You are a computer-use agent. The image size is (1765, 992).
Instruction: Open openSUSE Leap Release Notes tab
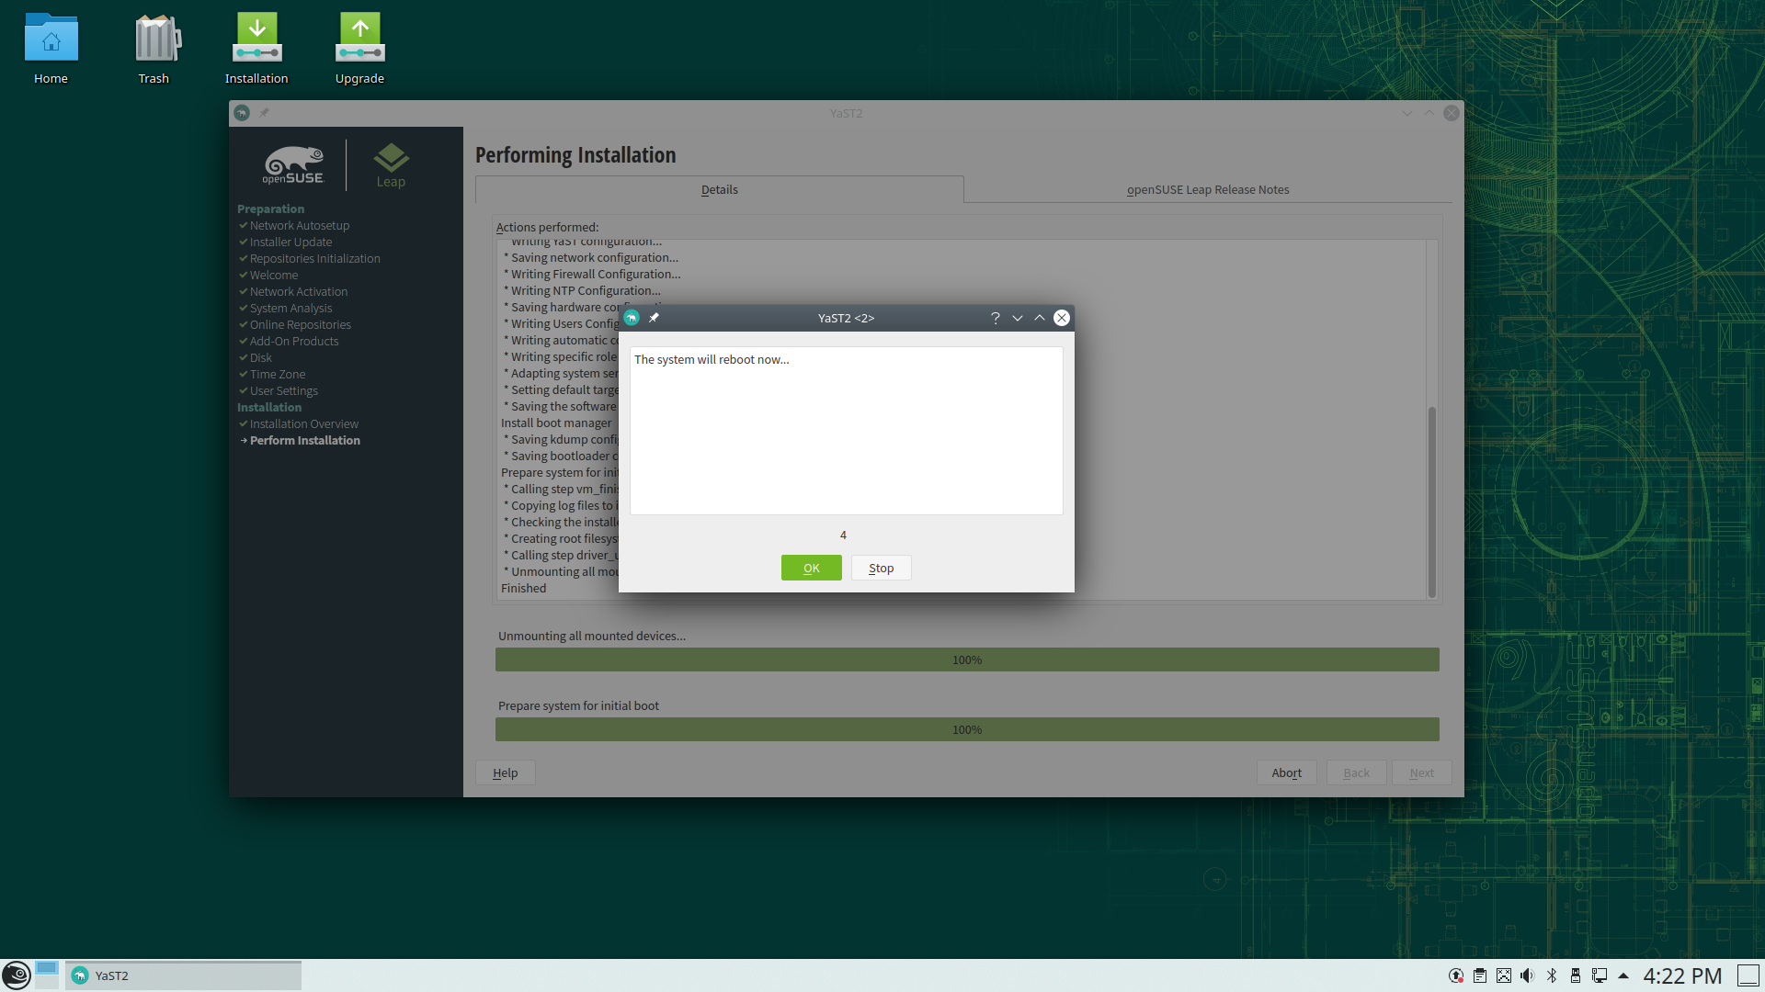pyautogui.click(x=1208, y=190)
